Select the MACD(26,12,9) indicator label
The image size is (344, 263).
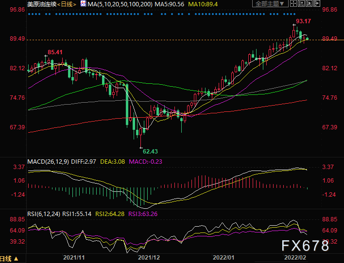tap(48, 162)
